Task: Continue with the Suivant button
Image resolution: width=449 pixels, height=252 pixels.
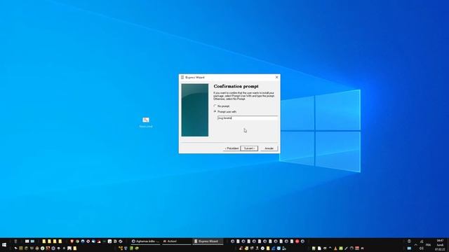Action: click(249, 148)
